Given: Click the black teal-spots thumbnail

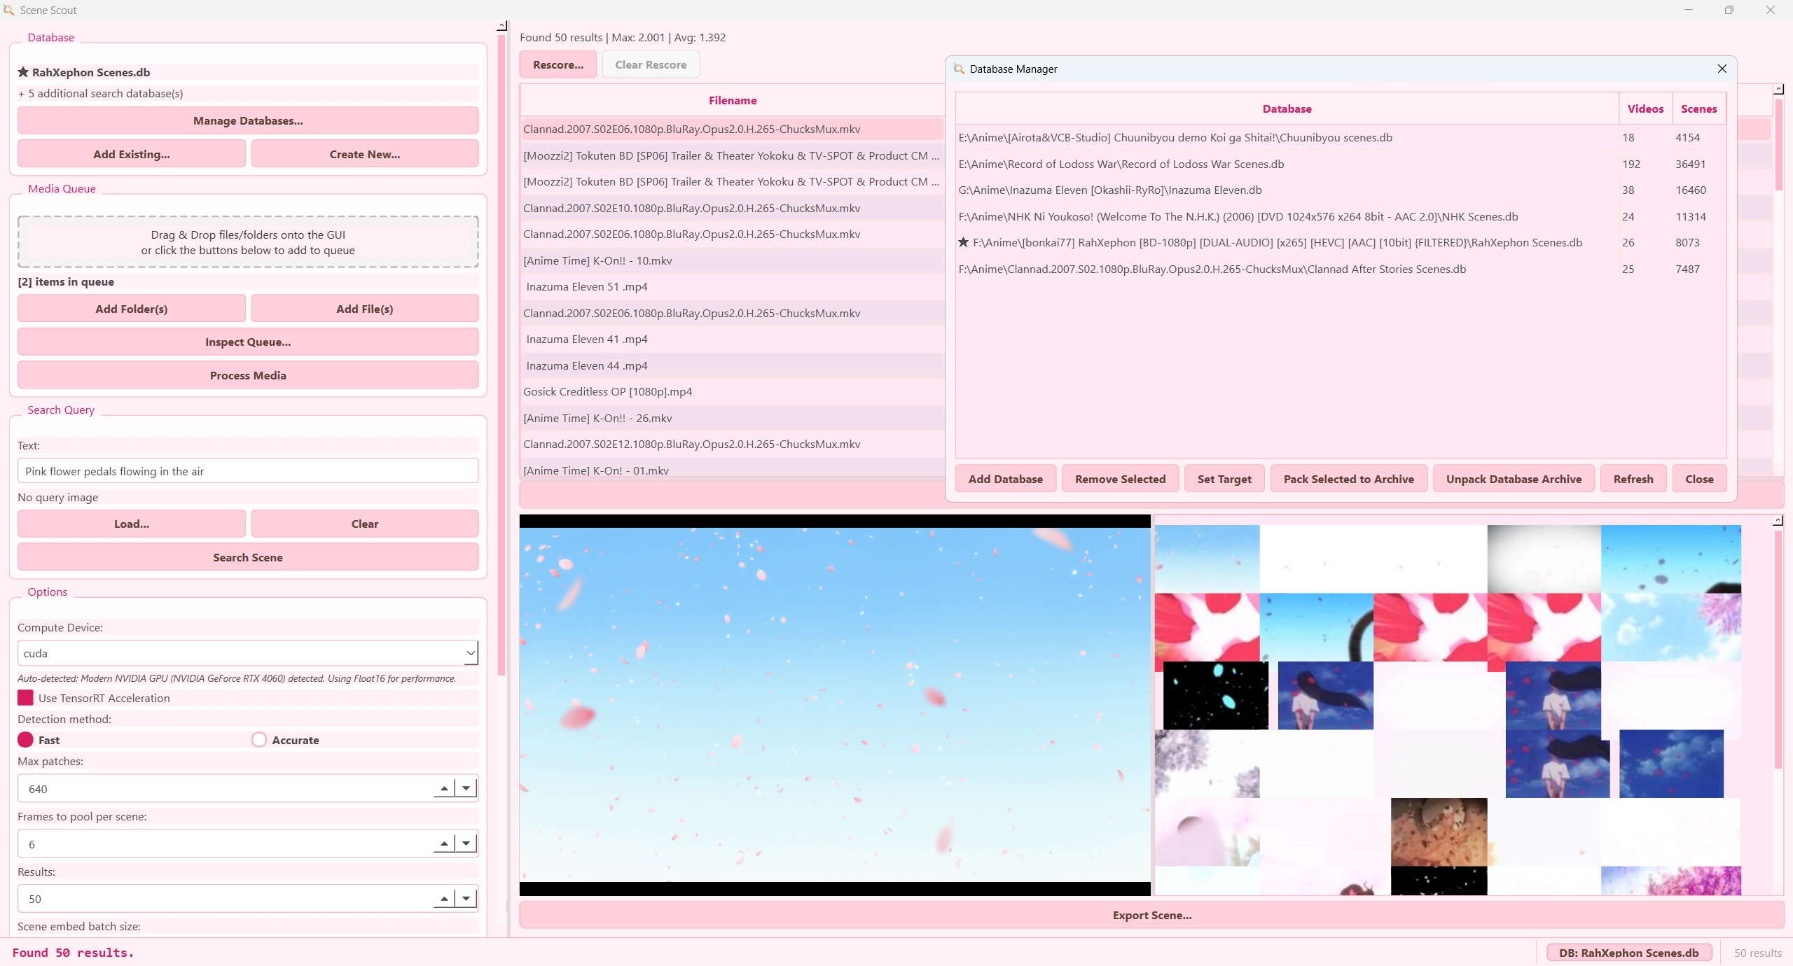Looking at the screenshot, I should pyautogui.click(x=1215, y=696).
